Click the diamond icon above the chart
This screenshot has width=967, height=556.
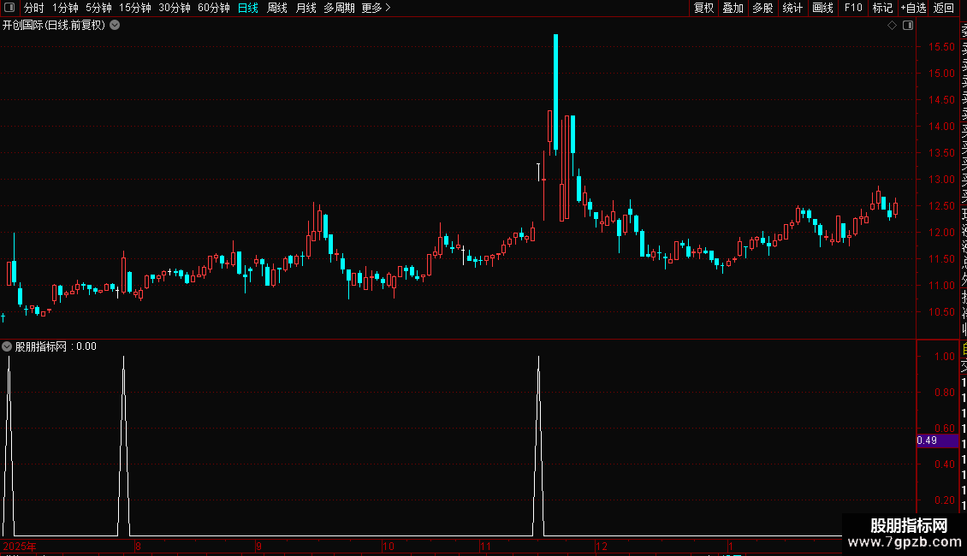click(x=892, y=26)
